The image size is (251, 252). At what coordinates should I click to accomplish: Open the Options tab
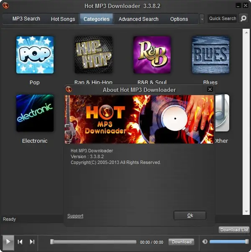[x=179, y=19]
